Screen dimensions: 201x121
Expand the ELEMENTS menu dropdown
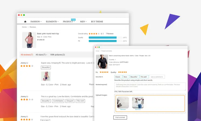pos(52,22)
